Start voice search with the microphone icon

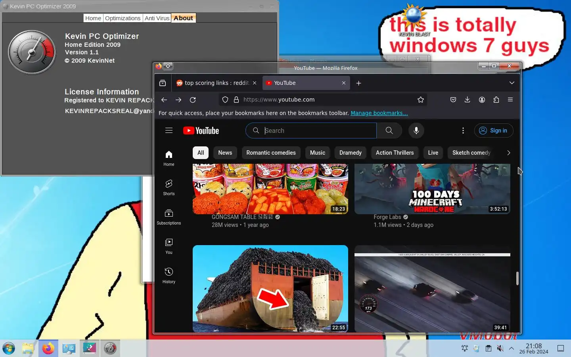point(416,131)
